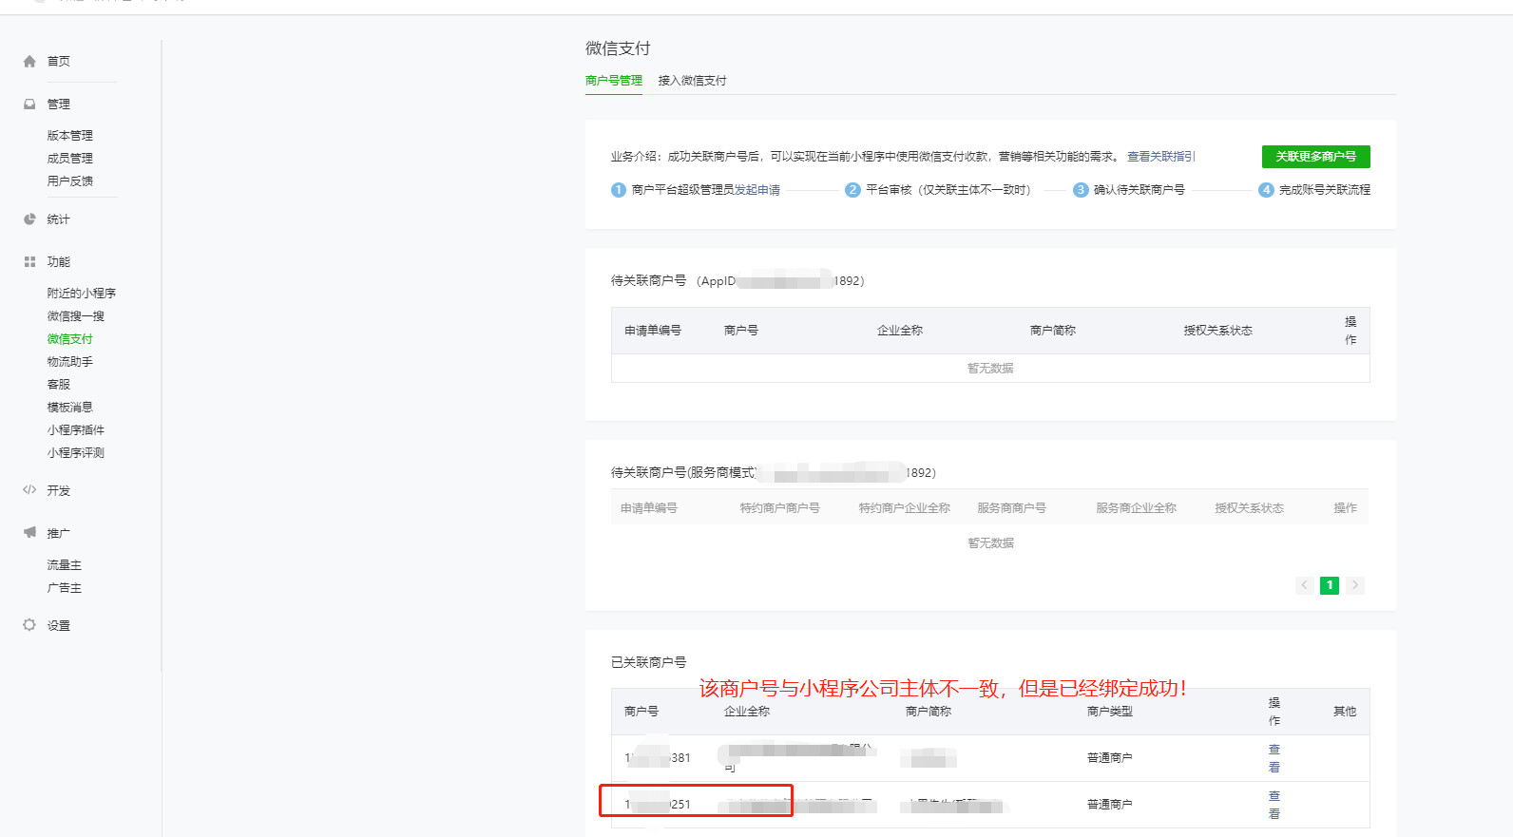Image resolution: width=1513 pixels, height=837 pixels.
Task: Click the 已关联商户号 section heading
Action: [x=649, y=662]
